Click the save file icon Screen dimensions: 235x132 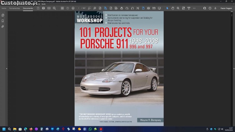pos(38,8)
